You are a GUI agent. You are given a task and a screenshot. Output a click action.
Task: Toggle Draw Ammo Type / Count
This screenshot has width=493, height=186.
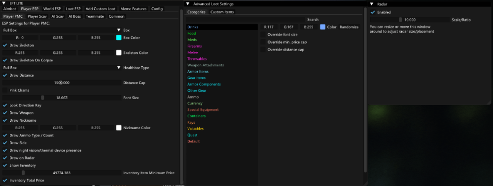click(5, 135)
